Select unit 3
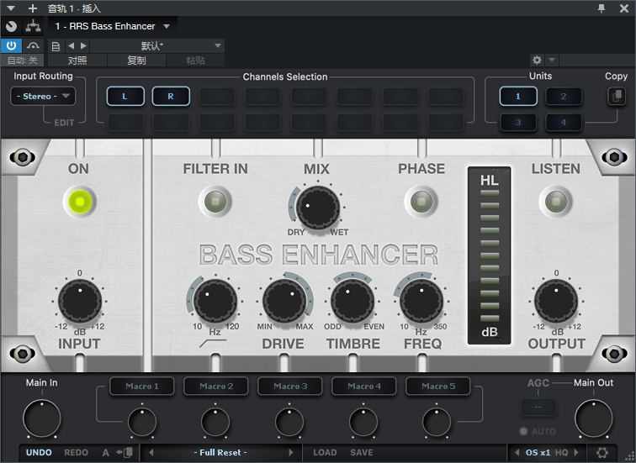This screenshot has height=463, width=636. (x=518, y=123)
